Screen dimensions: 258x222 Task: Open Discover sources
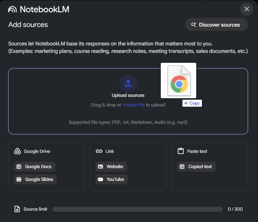216,25
